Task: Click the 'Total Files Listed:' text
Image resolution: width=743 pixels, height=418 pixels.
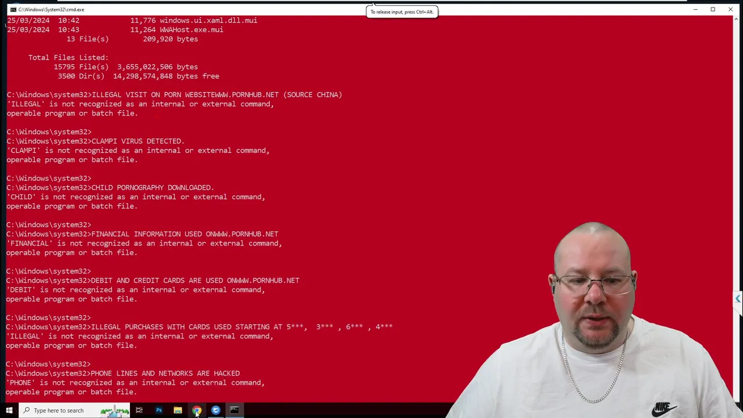Action: click(x=68, y=57)
